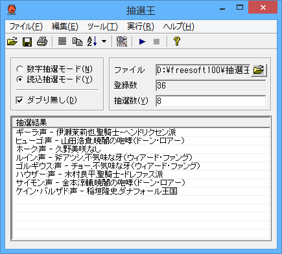Click the ファイル path input field
The height and width of the screenshot is (254, 282).
click(x=203, y=70)
